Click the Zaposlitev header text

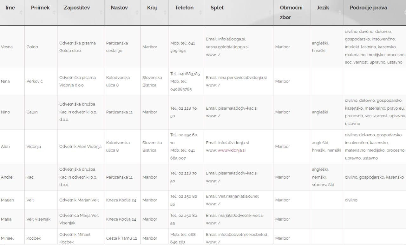coord(77,8)
